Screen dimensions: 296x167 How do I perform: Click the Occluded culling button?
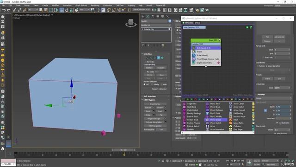[x=161, y=68]
